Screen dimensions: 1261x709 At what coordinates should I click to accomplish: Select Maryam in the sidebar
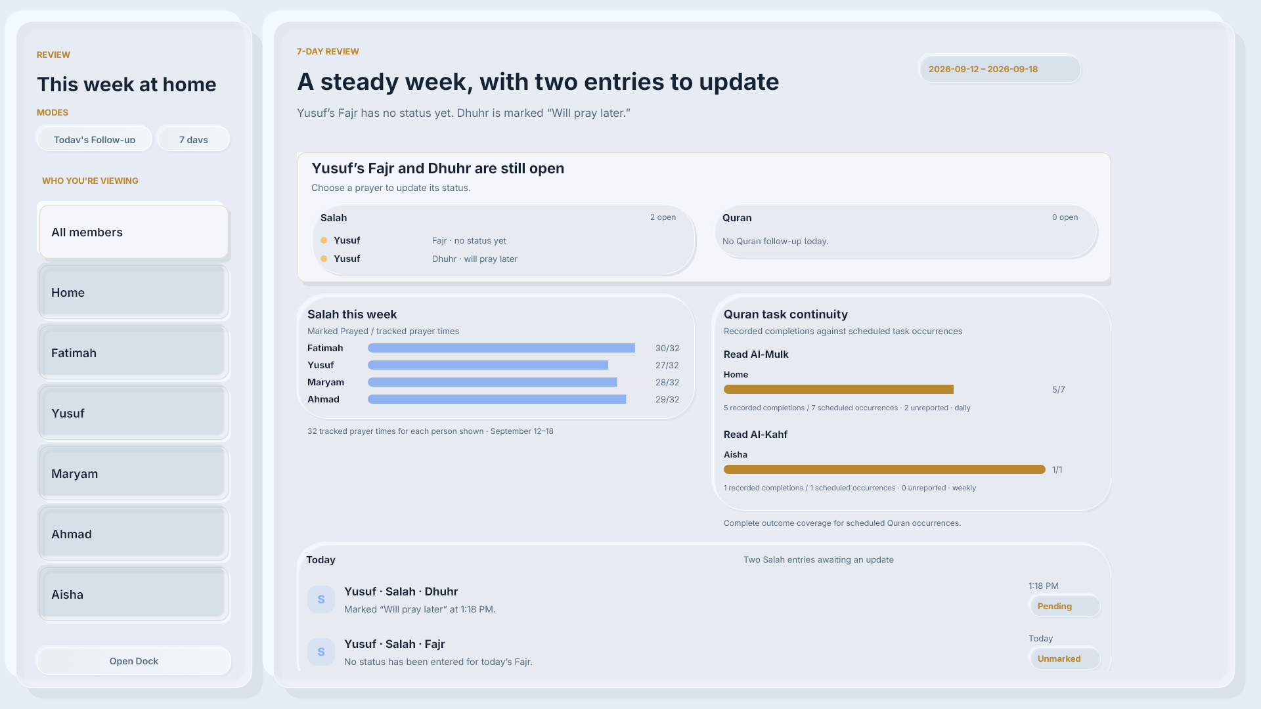click(x=134, y=473)
